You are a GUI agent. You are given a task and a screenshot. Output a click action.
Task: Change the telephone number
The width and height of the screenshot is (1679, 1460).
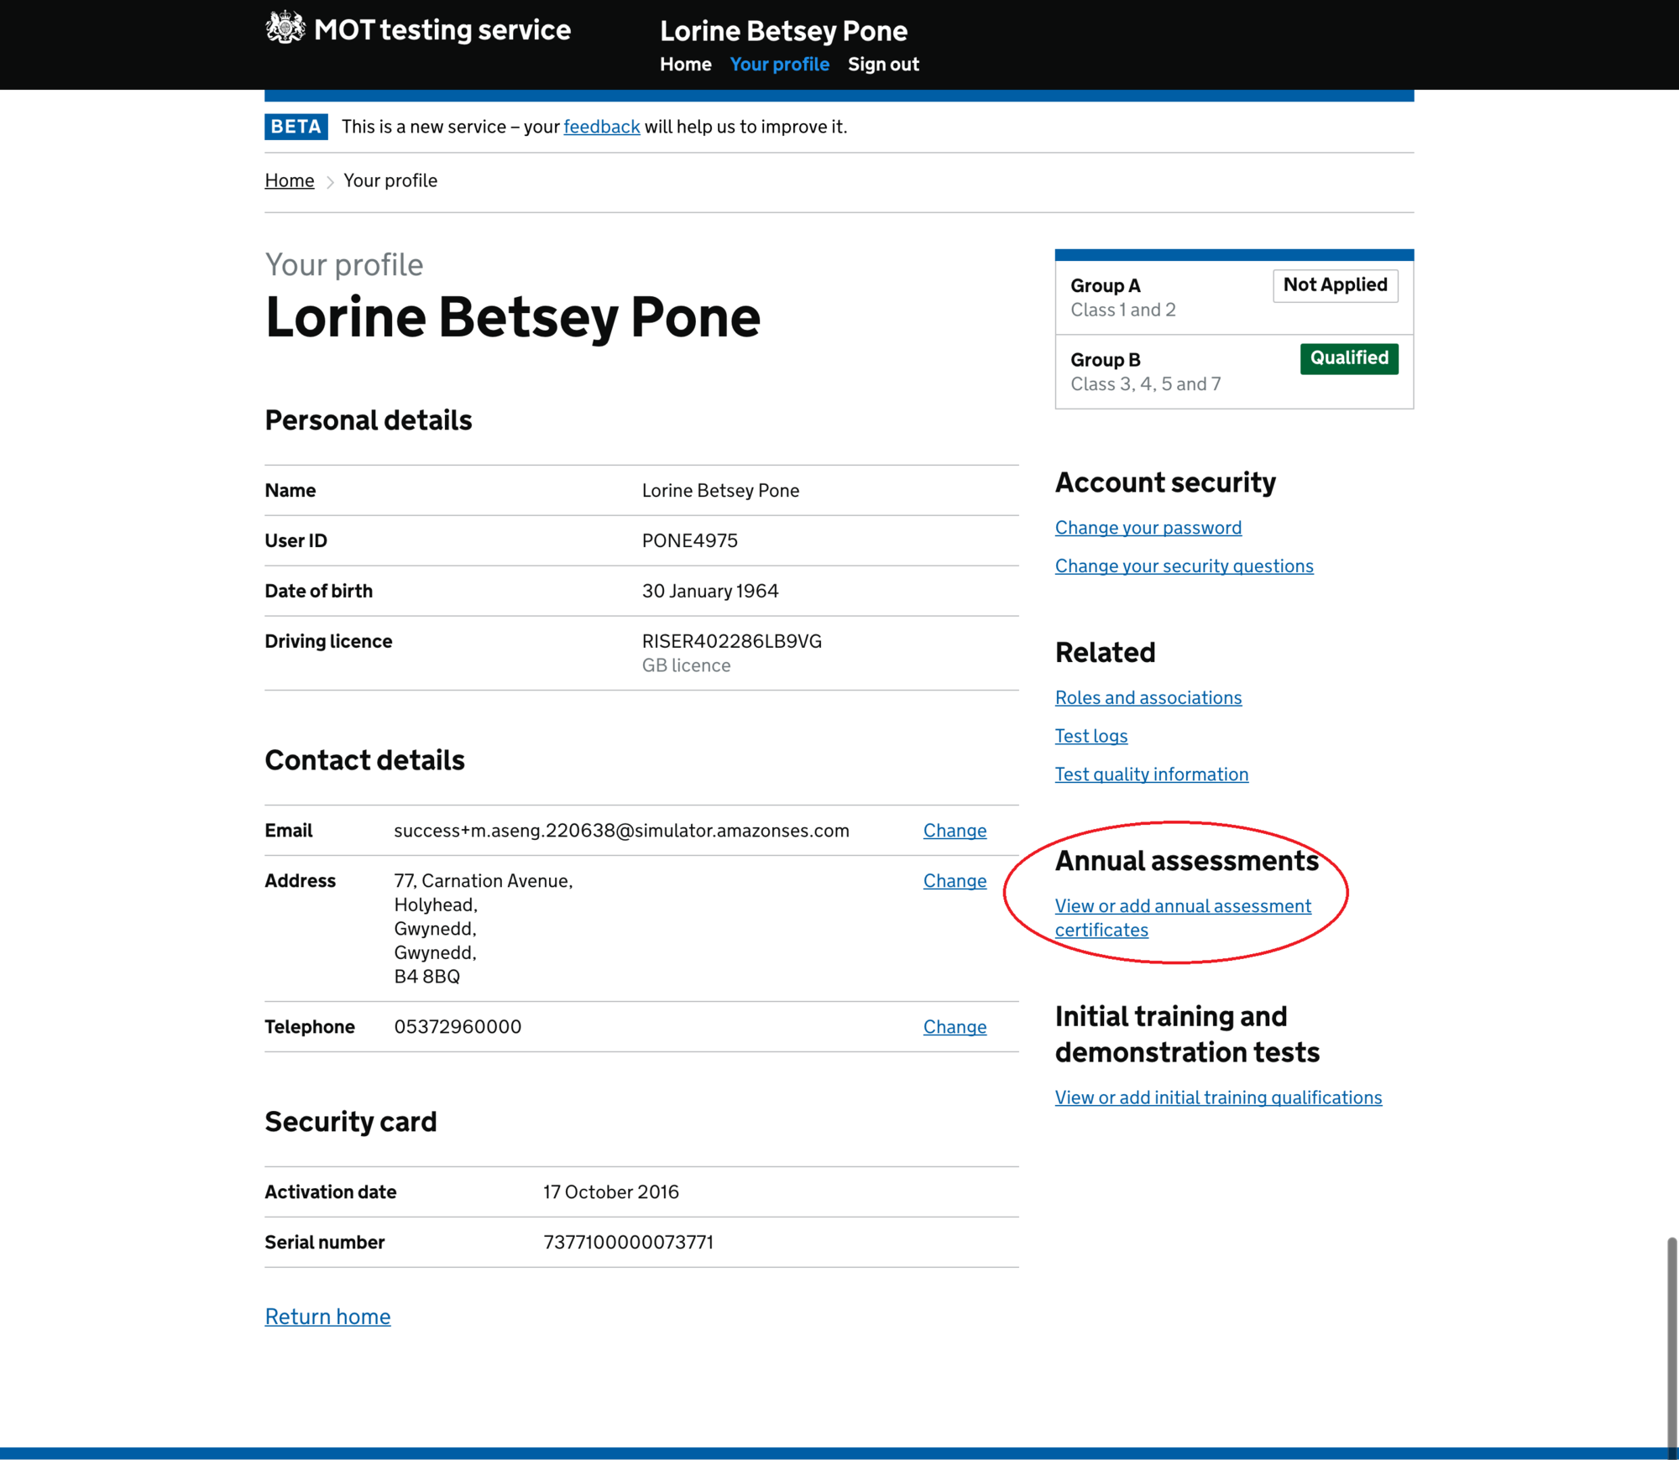pos(955,1027)
